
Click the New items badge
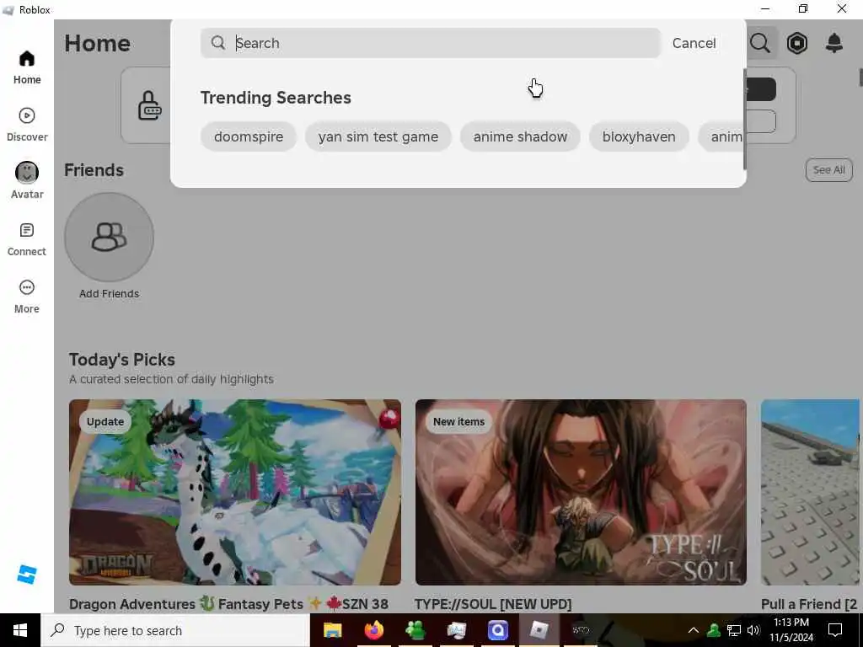click(459, 421)
